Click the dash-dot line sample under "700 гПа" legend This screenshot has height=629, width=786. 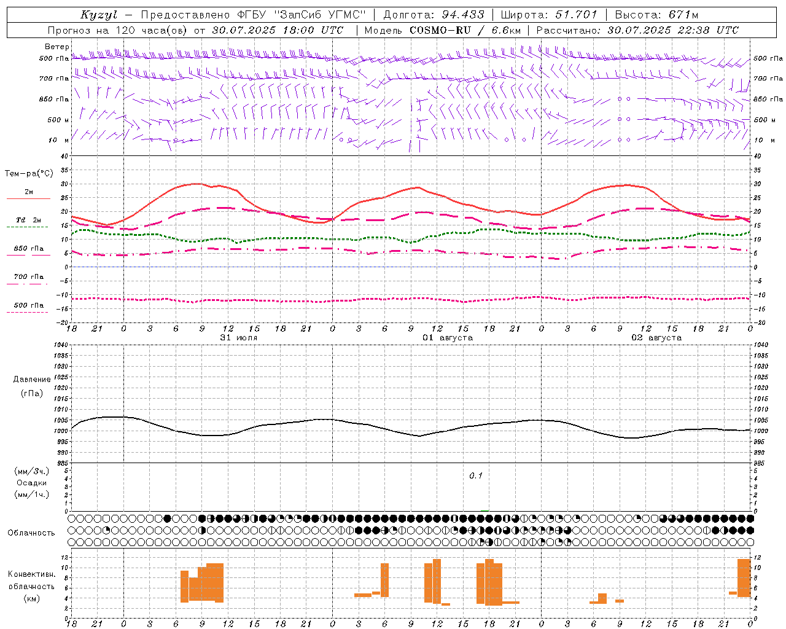27,284
